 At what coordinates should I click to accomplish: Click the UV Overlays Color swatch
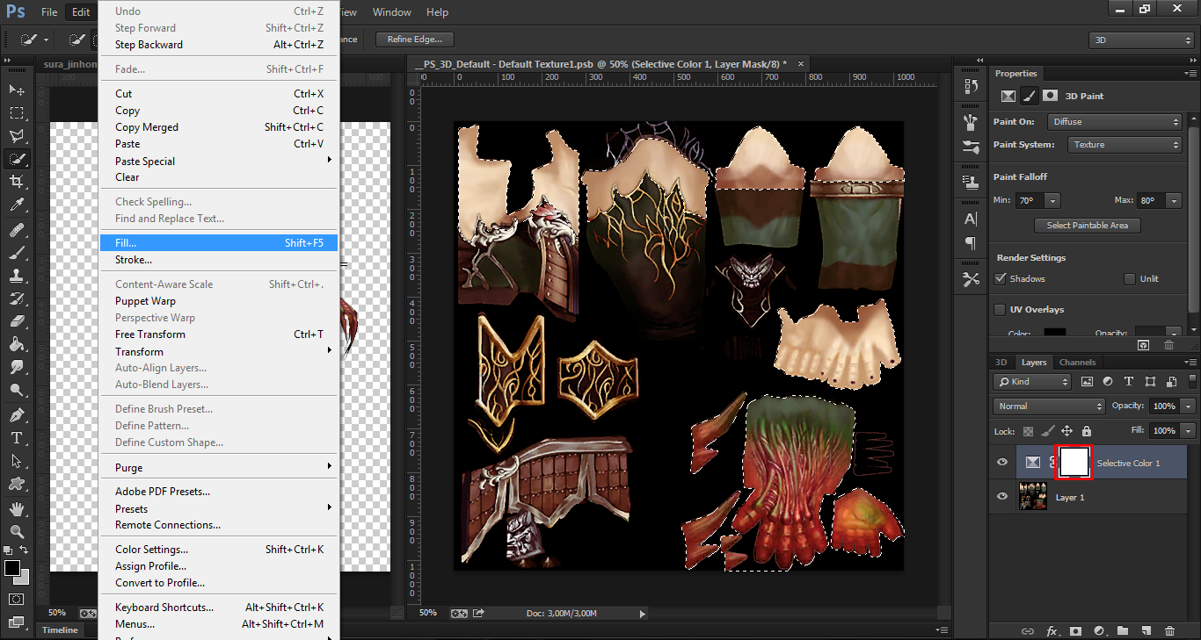(x=1055, y=333)
